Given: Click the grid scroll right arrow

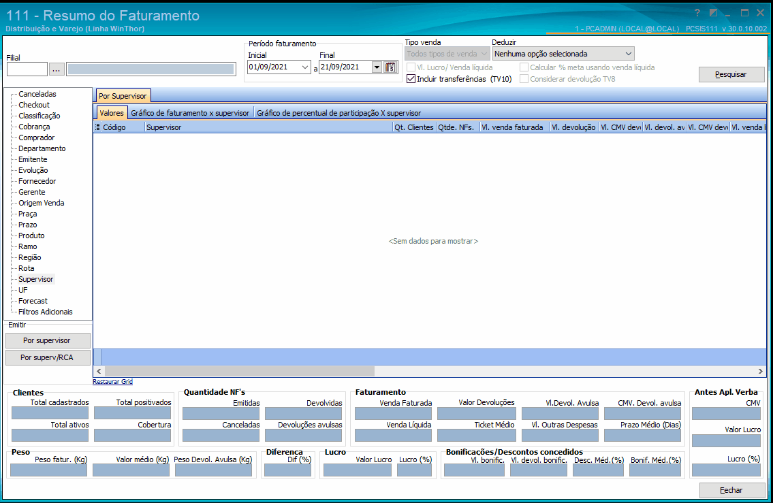Looking at the screenshot, I should coord(760,371).
